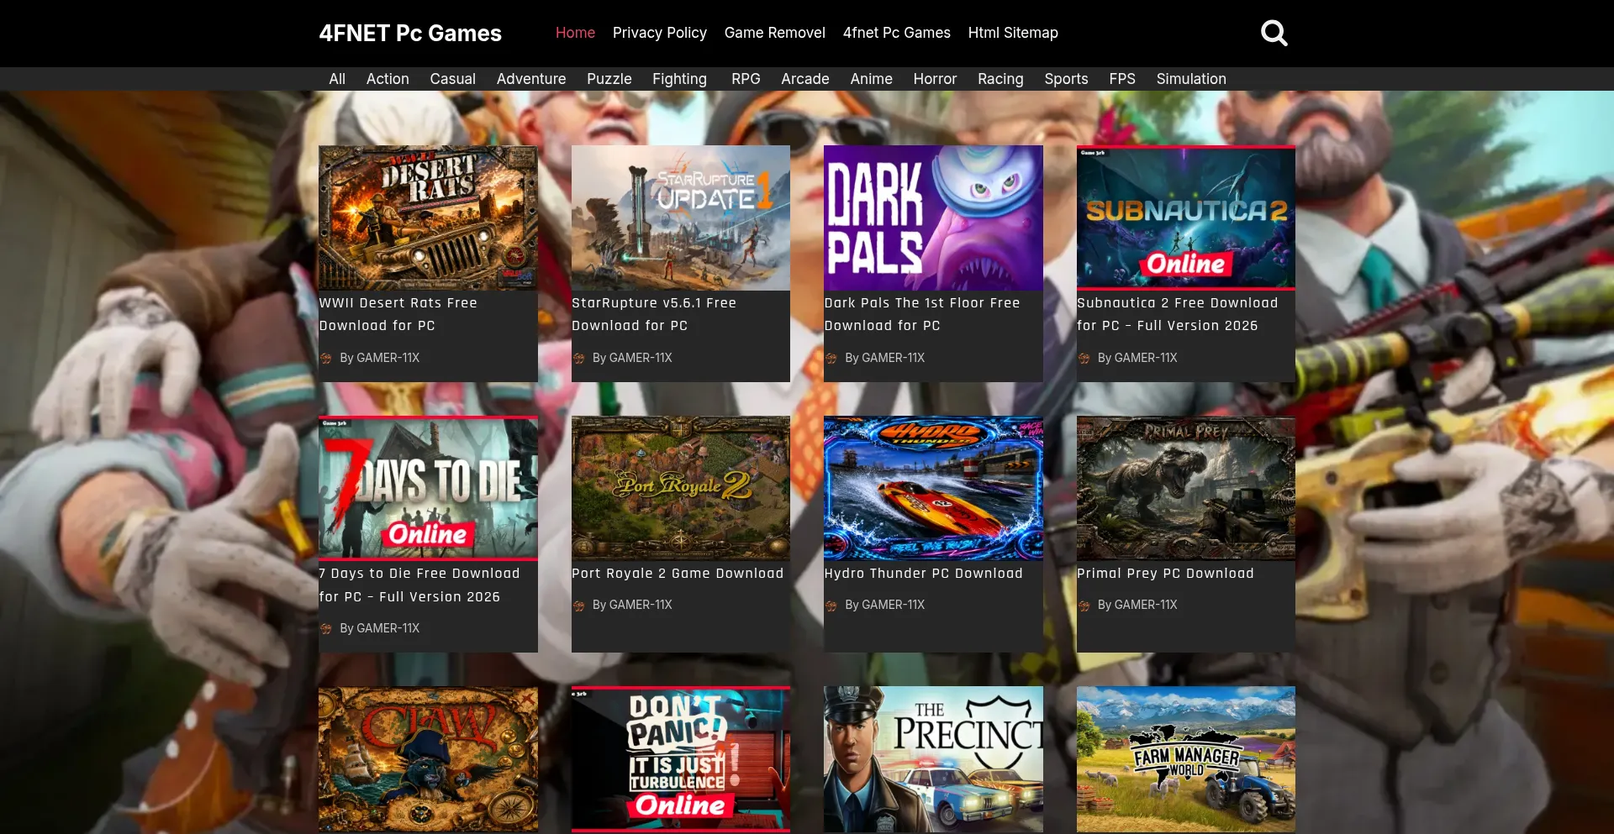
Task: Click the 4FNET Pc Games site title
Action: coord(410,34)
